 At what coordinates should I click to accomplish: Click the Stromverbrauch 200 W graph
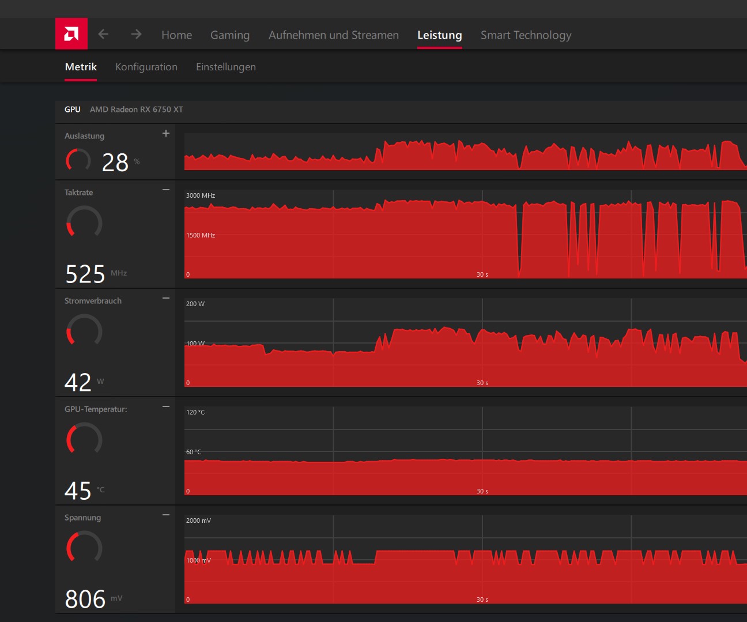coord(466,342)
